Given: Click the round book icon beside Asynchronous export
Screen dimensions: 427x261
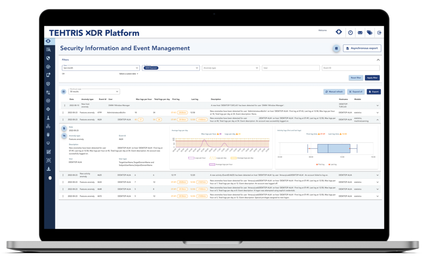Looking at the screenshot, I should [x=336, y=49].
